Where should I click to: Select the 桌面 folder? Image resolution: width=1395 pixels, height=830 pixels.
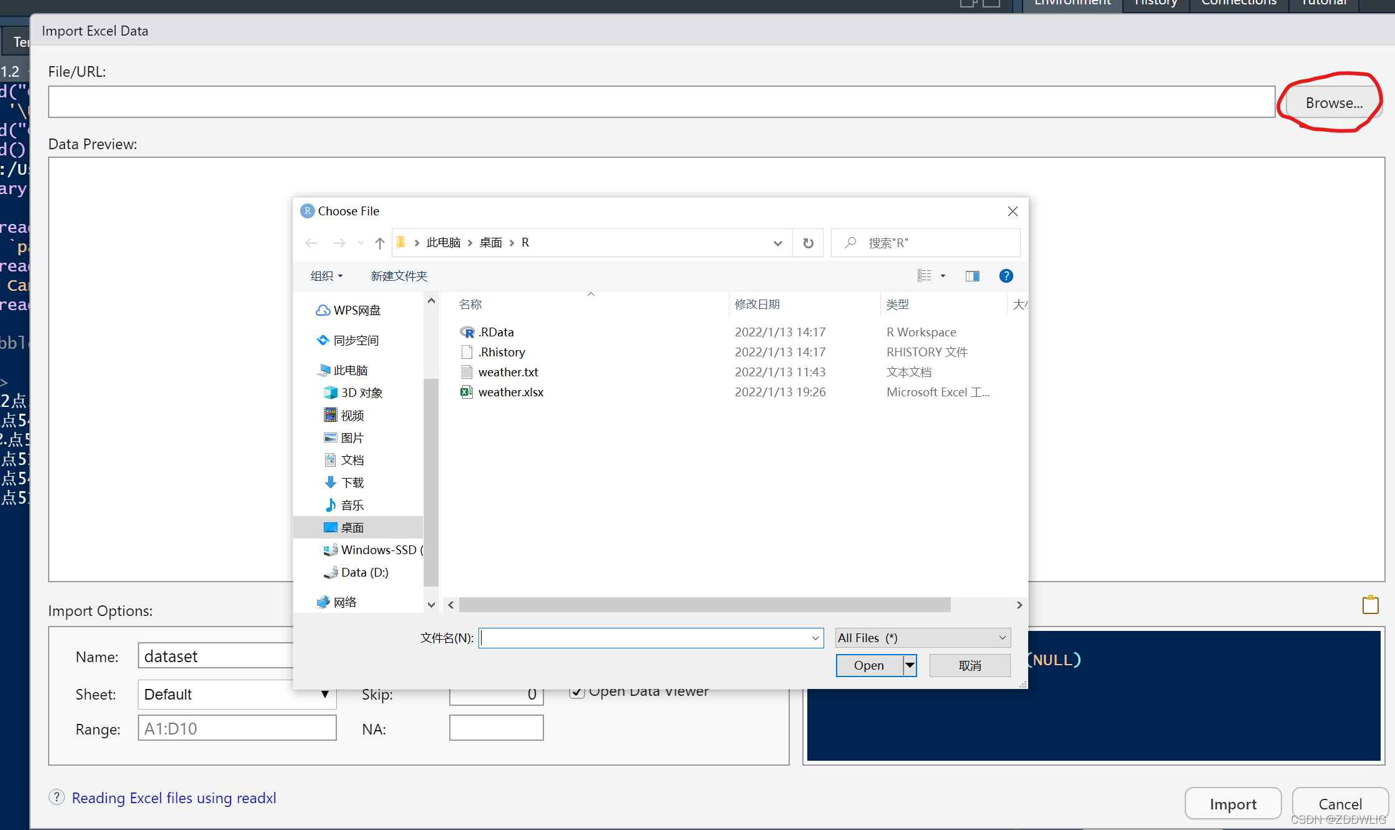[358, 527]
